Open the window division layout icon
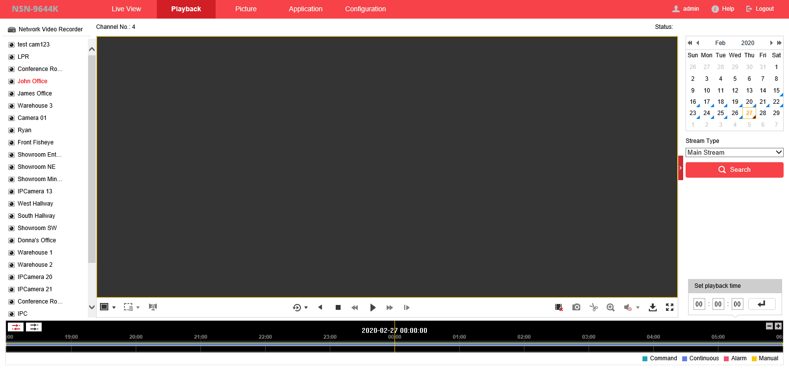 pos(104,307)
